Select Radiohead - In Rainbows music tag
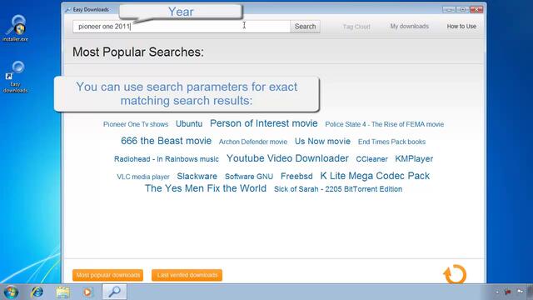Screen dimensions: 533x300 tap(167, 159)
